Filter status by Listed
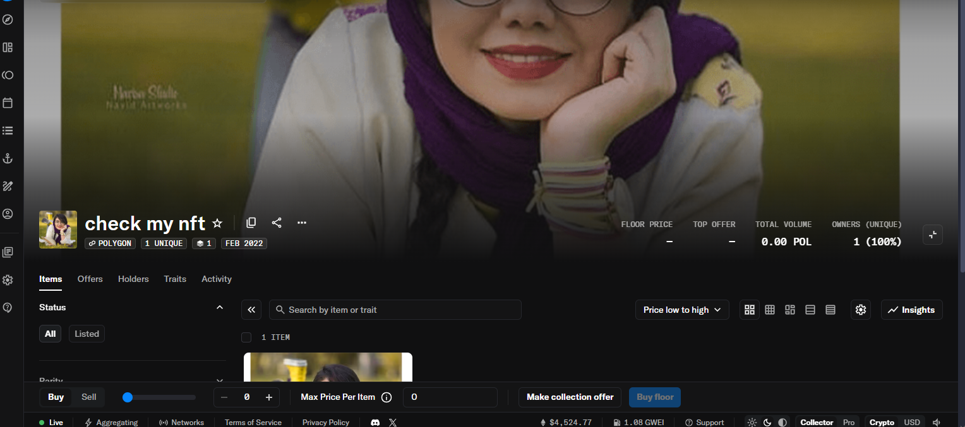 (x=87, y=334)
